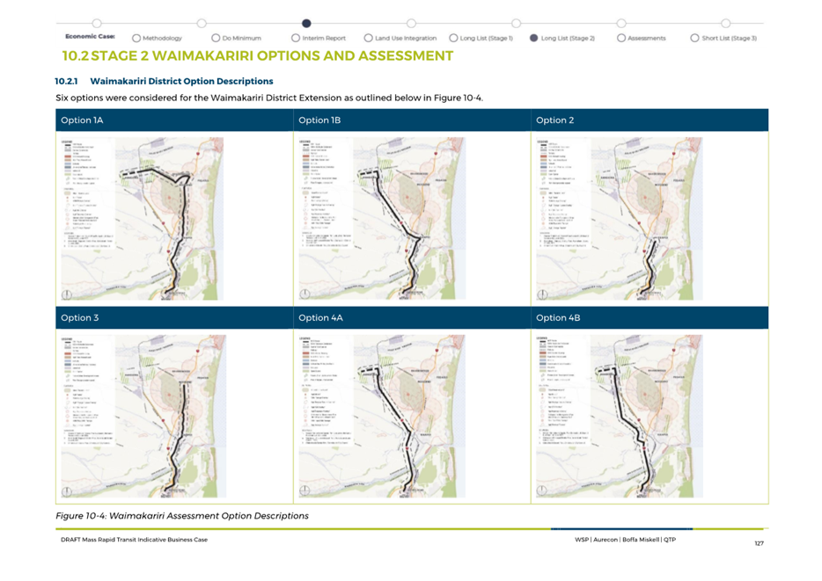822x581 pixels.
Task: Click north compass icon on Option 4A map
Action: click(x=305, y=491)
